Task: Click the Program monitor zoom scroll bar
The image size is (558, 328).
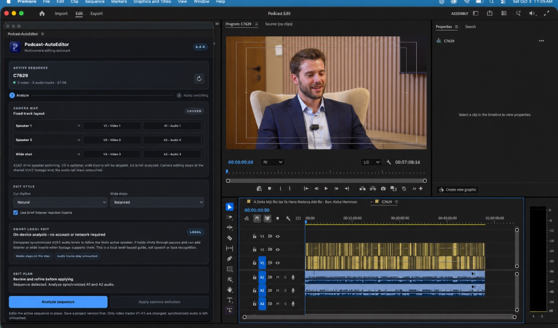Action: [x=326, y=181]
